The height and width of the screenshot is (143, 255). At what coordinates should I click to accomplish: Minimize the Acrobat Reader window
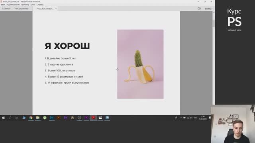(x=198, y=2)
